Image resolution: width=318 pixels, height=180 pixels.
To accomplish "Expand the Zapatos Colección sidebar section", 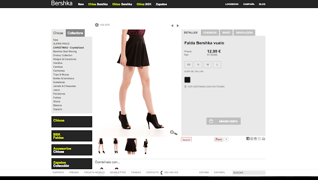I will [x=72, y=164].
